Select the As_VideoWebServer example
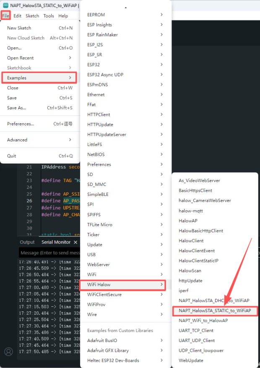Viewport: 260px width, 368px height. click(215, 180)
